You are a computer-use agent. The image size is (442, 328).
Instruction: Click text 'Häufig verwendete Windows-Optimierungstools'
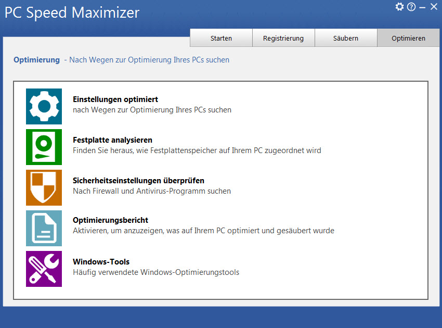pos(156,272)
